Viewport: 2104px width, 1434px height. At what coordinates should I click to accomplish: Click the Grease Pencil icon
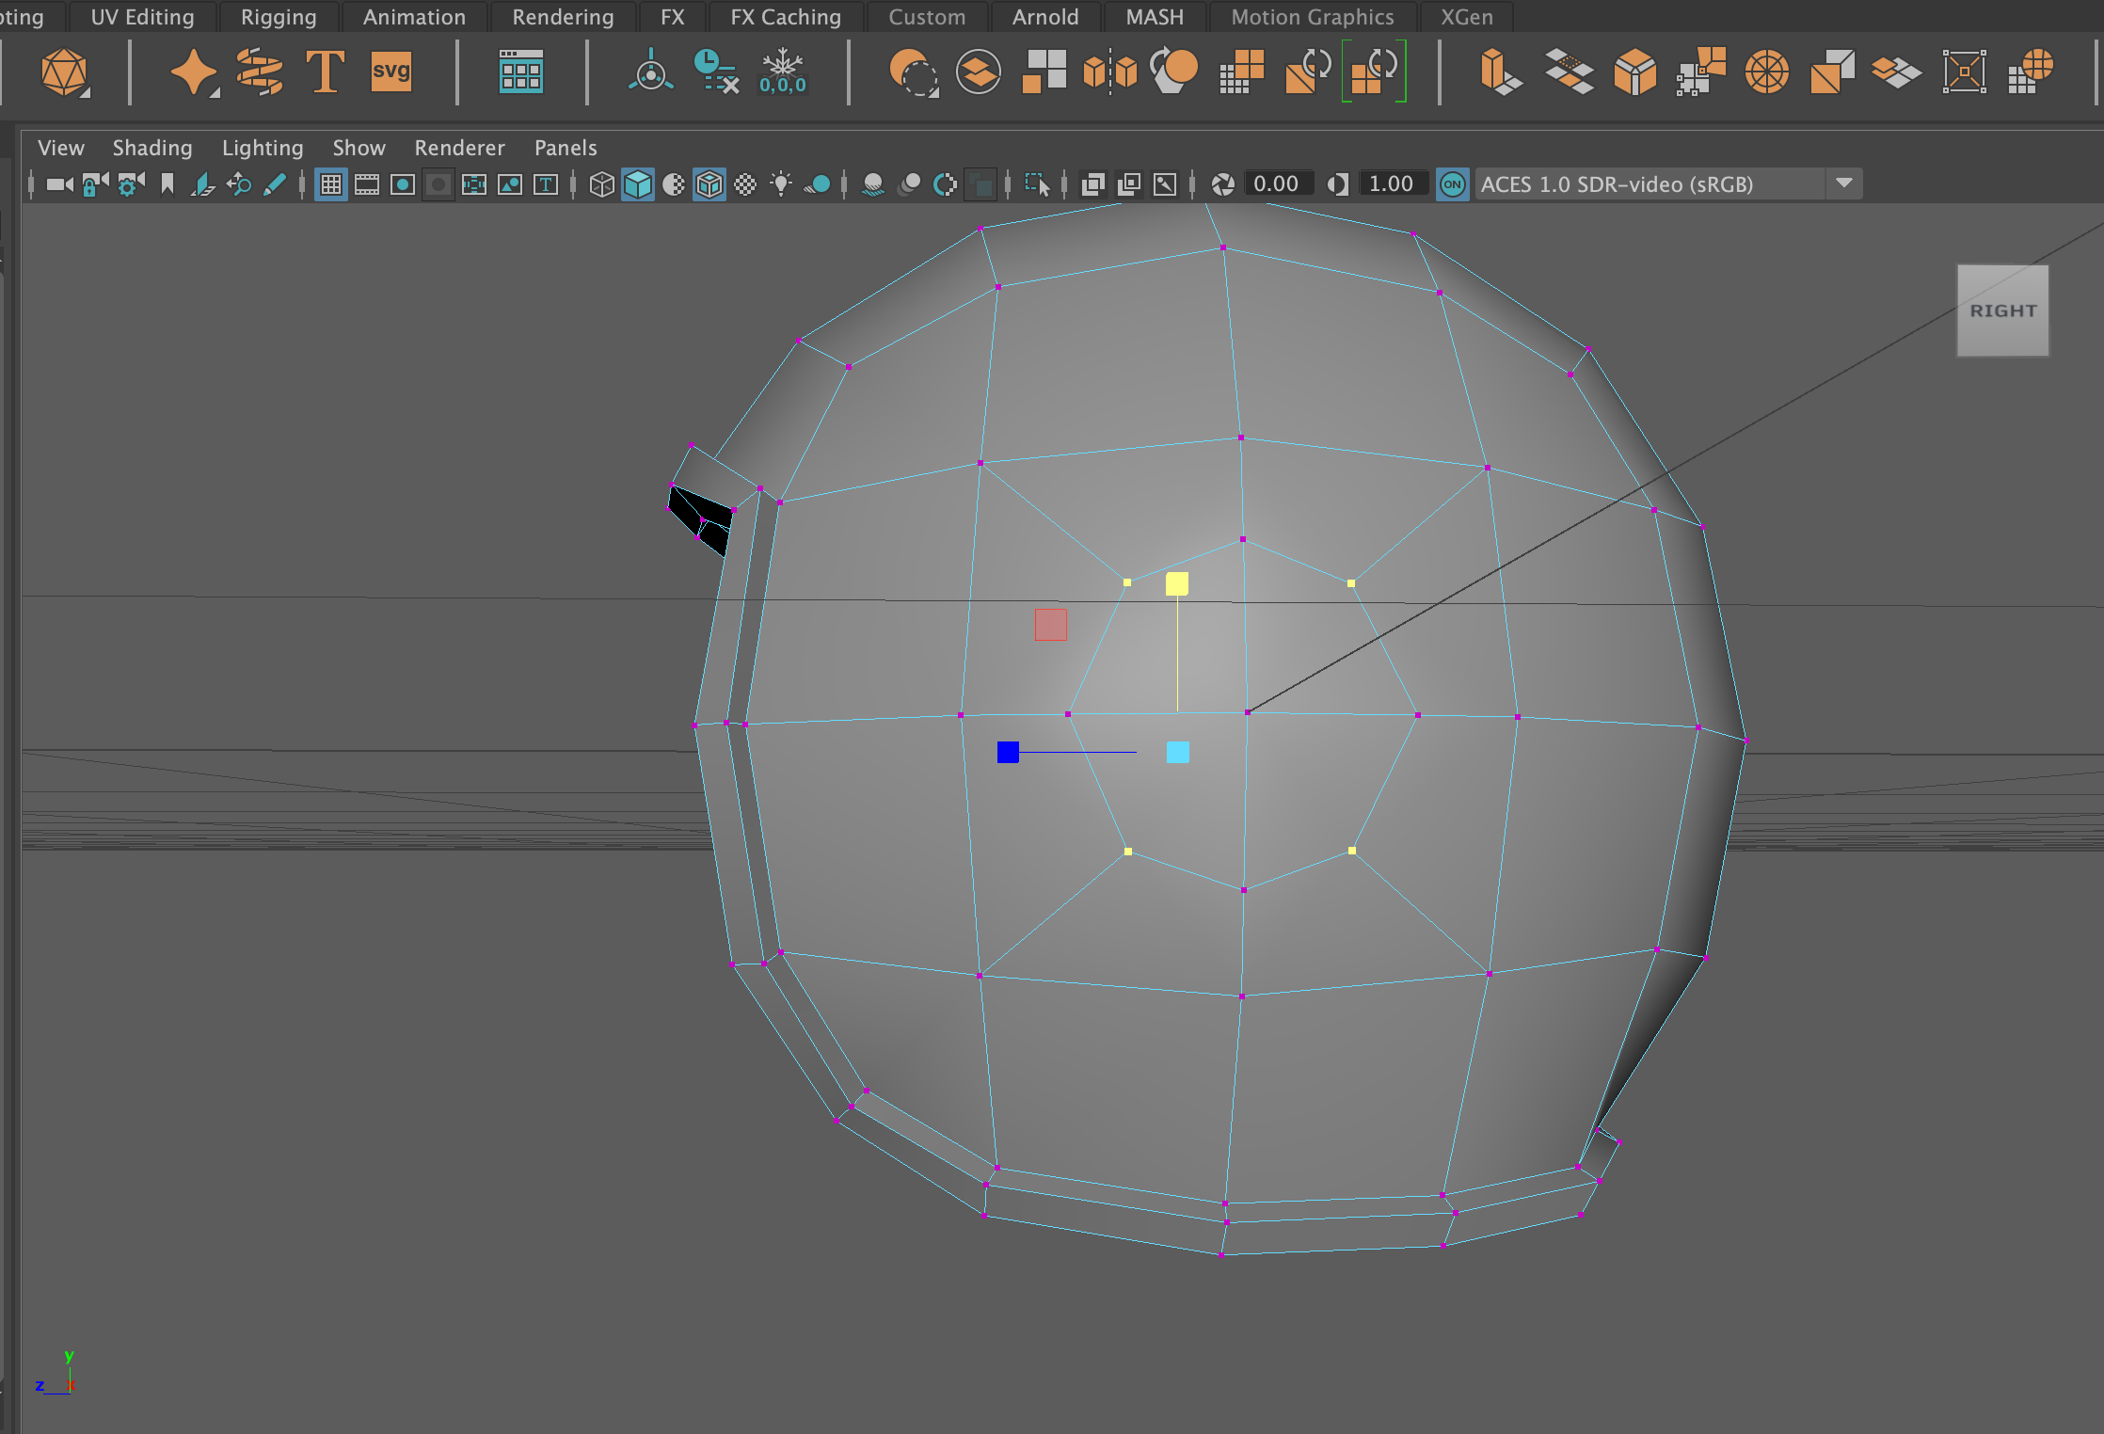tap(275, 184)
